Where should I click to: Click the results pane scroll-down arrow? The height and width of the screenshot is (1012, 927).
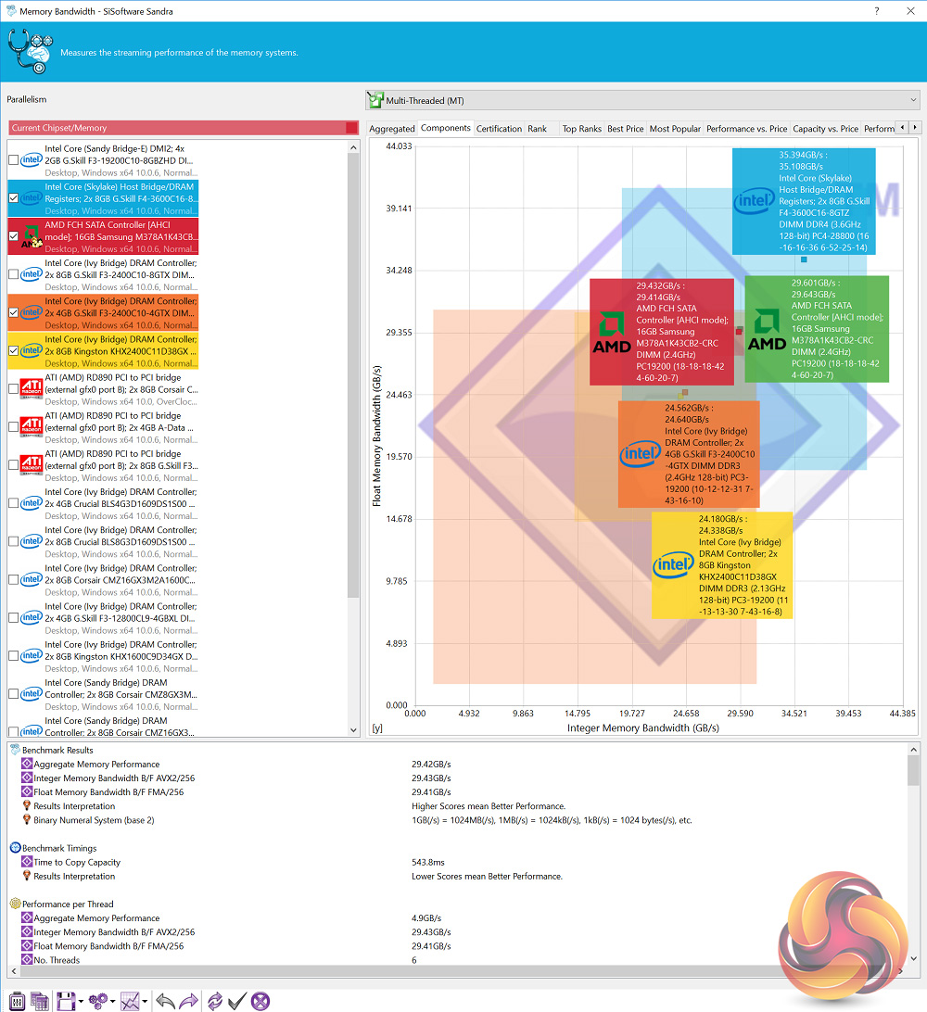coord(913,958)
